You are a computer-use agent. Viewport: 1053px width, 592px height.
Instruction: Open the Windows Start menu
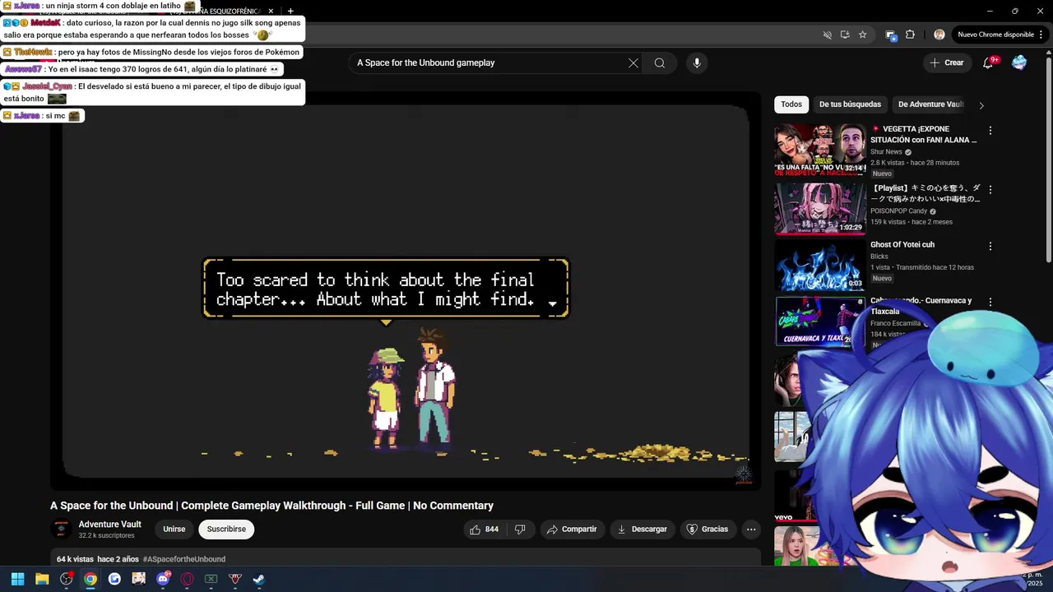pyautogui.click(x=17, y=579)
